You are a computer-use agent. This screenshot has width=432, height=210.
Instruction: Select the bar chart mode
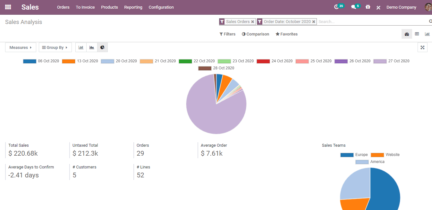pyautogui.click(x=81, y=48)
